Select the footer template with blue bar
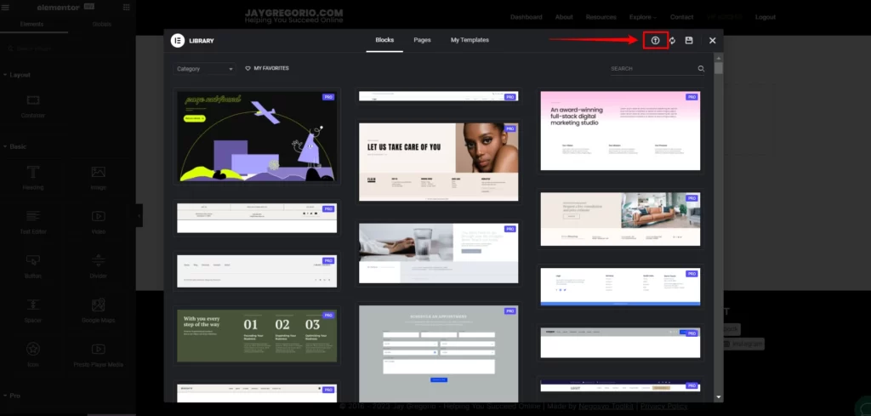The image size is (871, 416). (620, 287)
